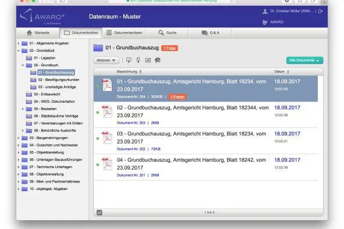This screenshot has width=344, height=229.
Task: Expand the 10 - objektgeb. Abgaben folder arrow
Action: coord(19,189)
